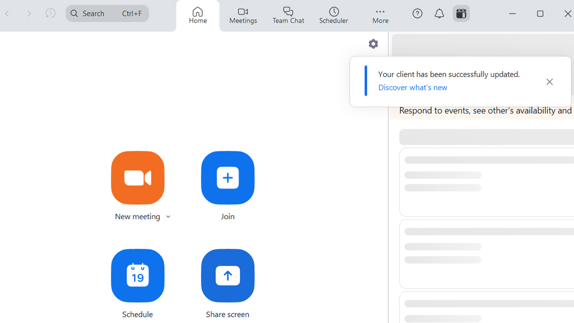The height and width of the screenshot is (323, 574).
Task: Open Settings via the gear icon
Action: (374, 44)
